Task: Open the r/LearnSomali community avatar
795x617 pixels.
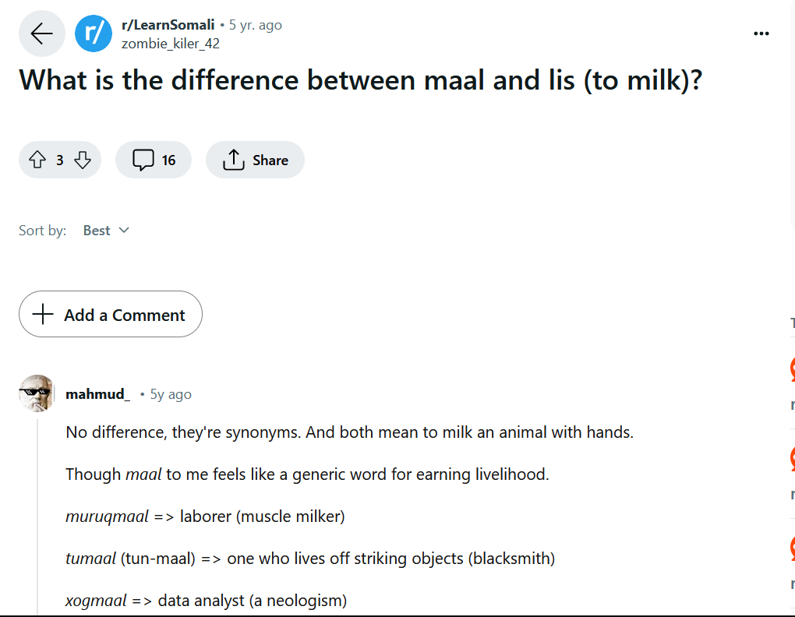Action: pos(94,33)
